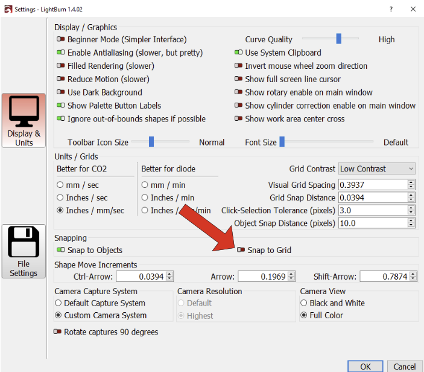
Task: Cancel the settings dialog
Action: coord(405,367)
